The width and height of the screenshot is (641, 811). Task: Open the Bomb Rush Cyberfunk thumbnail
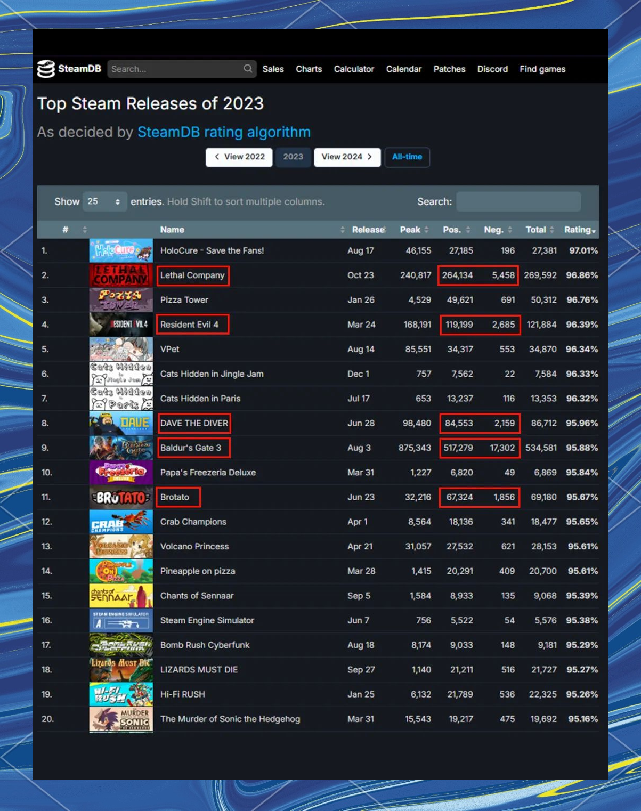click(x=121, y=645)
